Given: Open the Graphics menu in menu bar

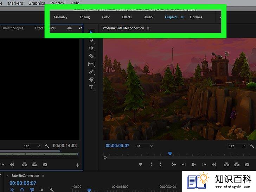Looking at the screenshot, I should [x=37, y=3].
